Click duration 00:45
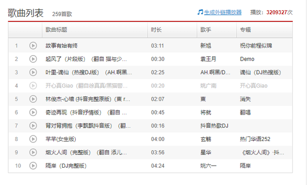Image resolution: width=307 pixels, height=185 pixels. coord(158,112)
